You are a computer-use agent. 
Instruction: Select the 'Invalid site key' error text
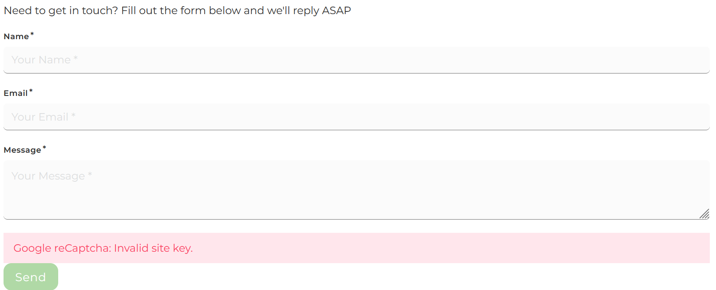tap(153, 248)
